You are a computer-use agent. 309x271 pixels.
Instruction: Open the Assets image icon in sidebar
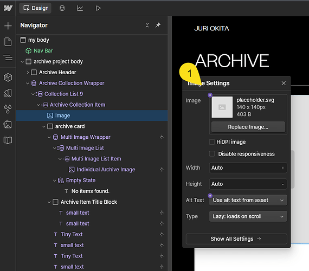click(8, 125)
